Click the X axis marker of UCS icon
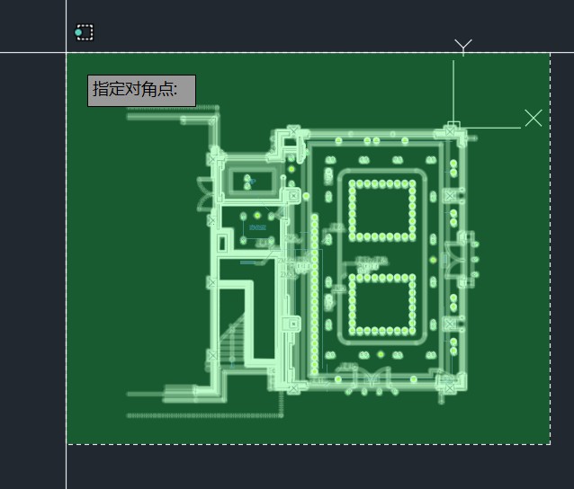 [x=534, y=118]
